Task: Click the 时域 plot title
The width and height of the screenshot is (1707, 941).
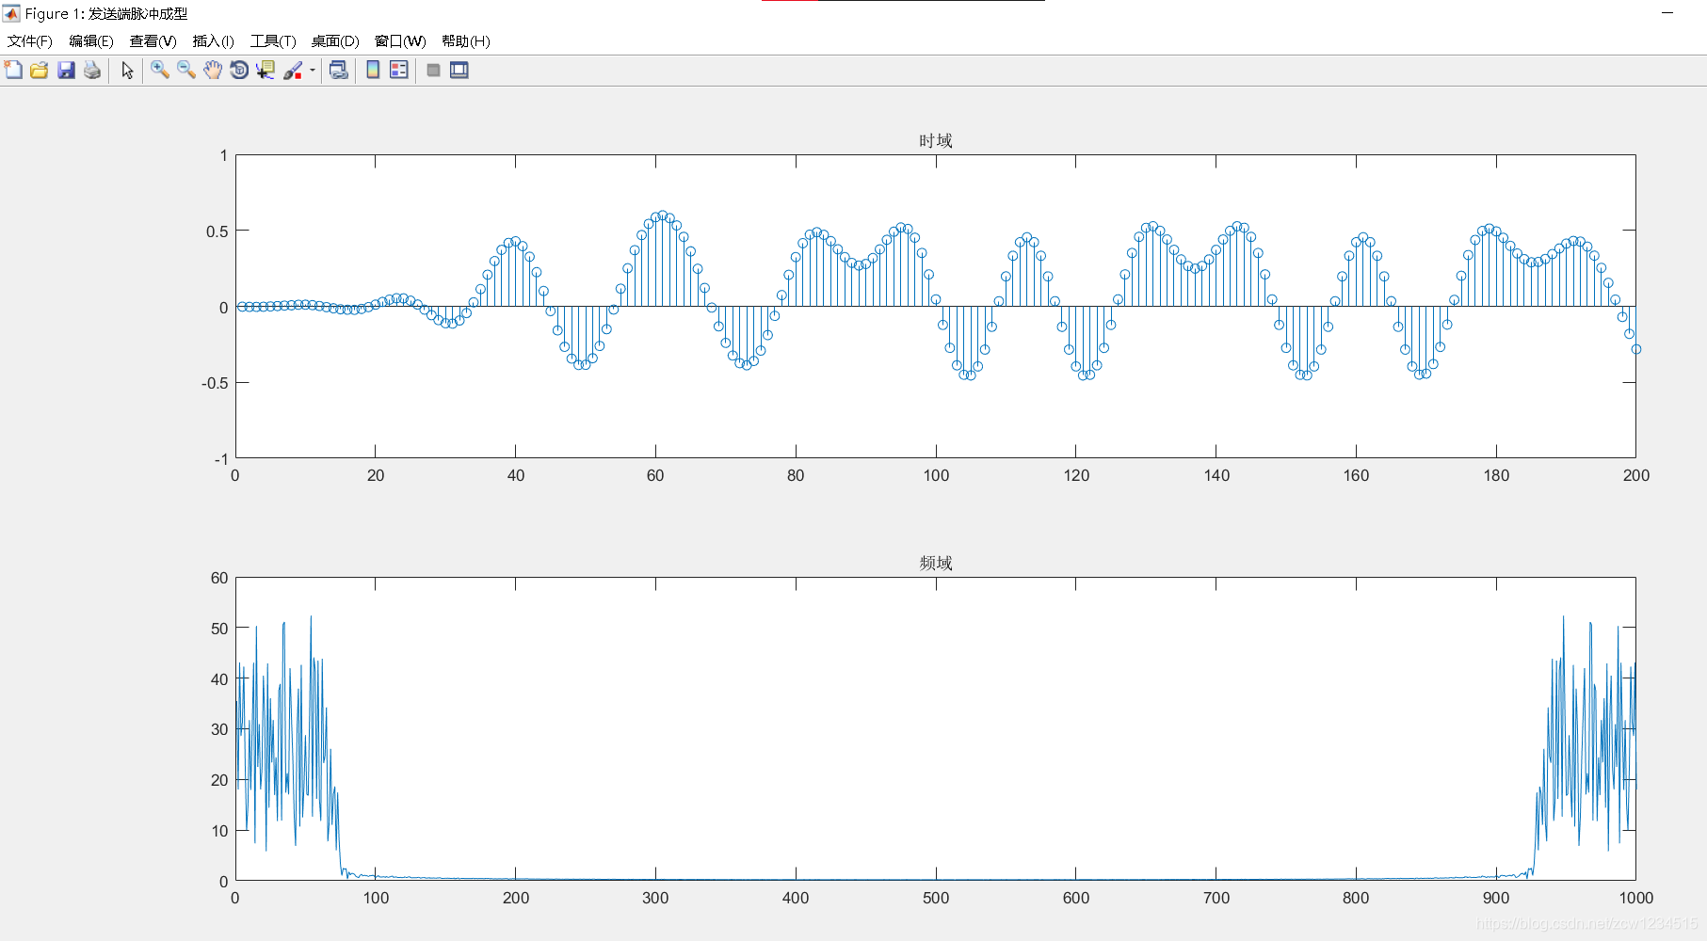Action: [x=936, y=141]
